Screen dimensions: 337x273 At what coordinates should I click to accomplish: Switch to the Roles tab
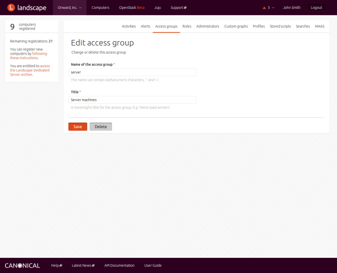tap(187, 26)
